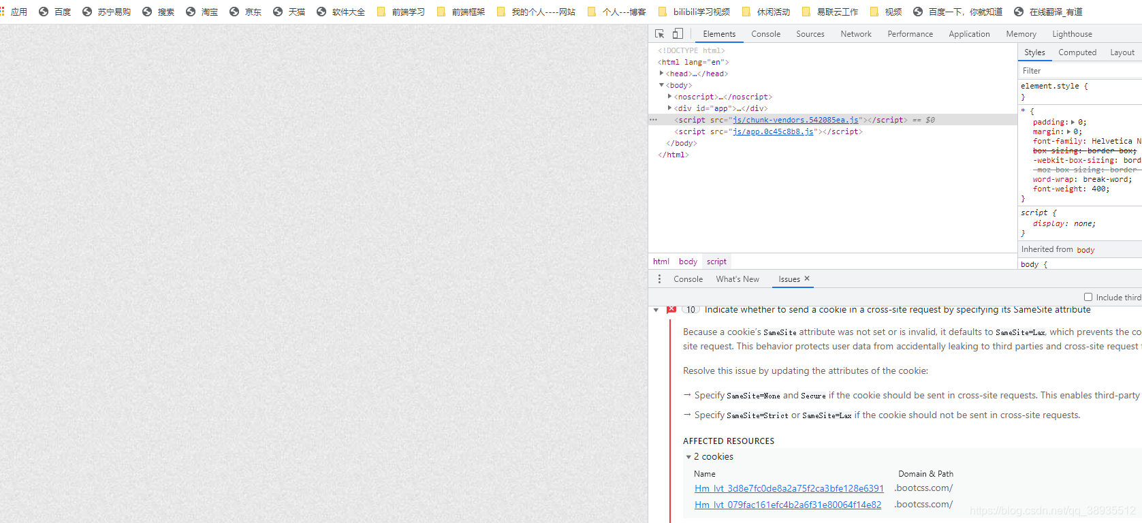Image resolution: width=1142 pixels, height=523 pixels.
Task: Open the Lighthouse panel tab
Action: pyautogui.click(x=1073, y=34)
